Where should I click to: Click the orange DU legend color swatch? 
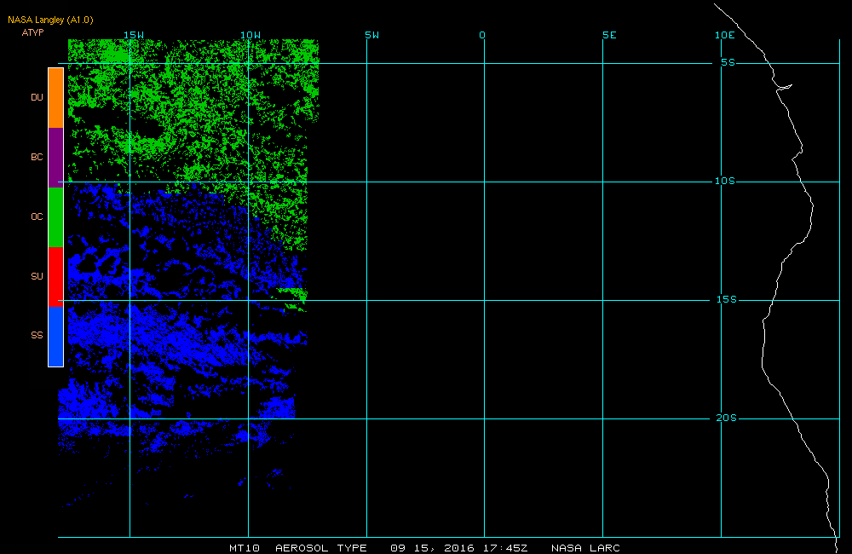(55, 98)
